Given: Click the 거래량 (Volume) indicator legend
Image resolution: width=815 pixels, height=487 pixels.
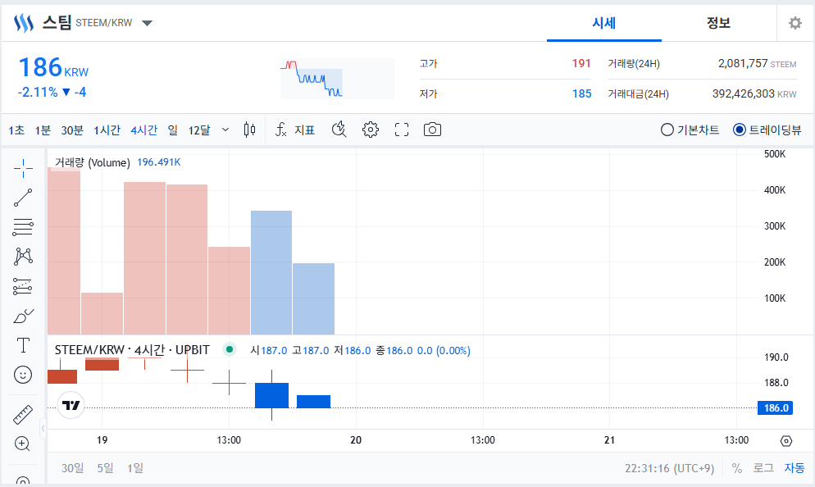Looking at the screenshot, I should pyautogui.click(x=93, y=162).
